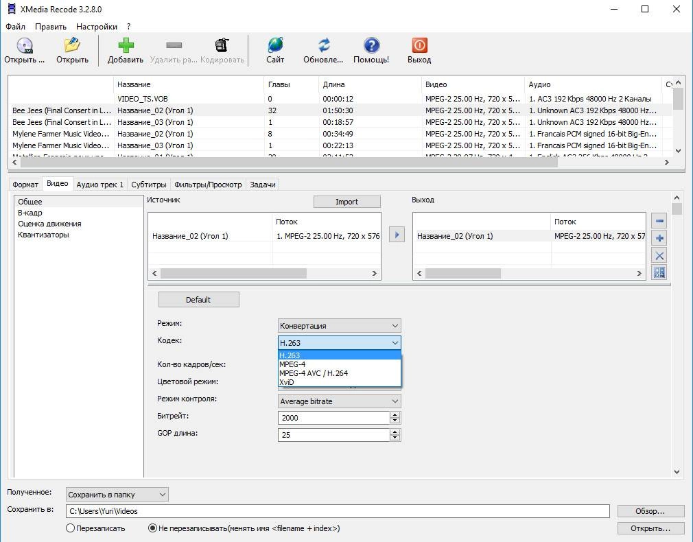
Task: Click XMedia Recode title bar app icon
Action: [x=12, y=9]
